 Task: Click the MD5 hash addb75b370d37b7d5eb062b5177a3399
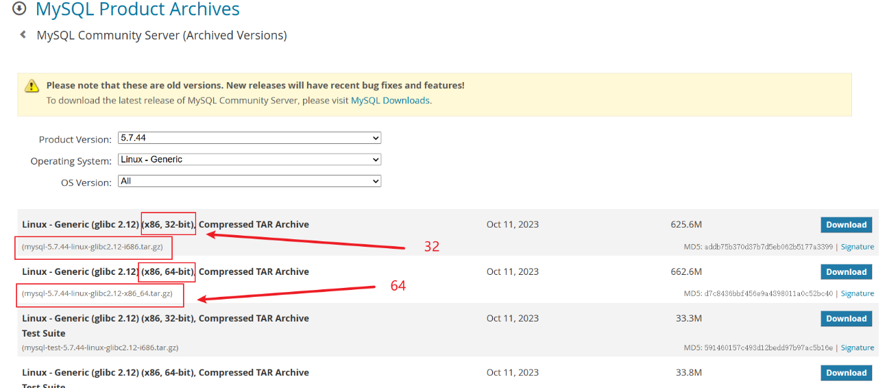point(768,247)
